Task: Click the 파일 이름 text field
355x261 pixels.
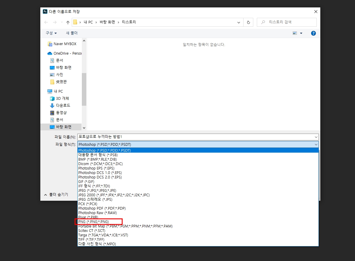Action: click(x=196, y=137)
